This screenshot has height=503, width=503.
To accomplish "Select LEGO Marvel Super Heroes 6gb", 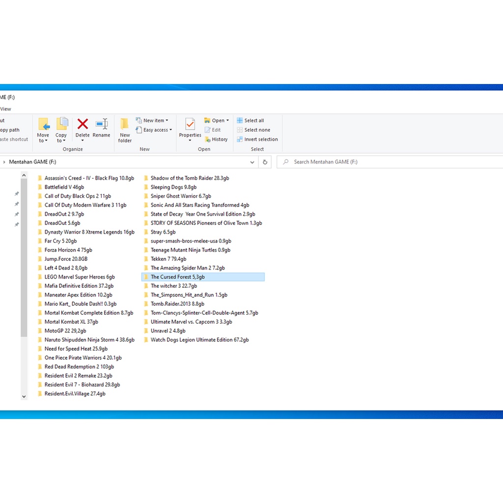I will tap(76, 277).
